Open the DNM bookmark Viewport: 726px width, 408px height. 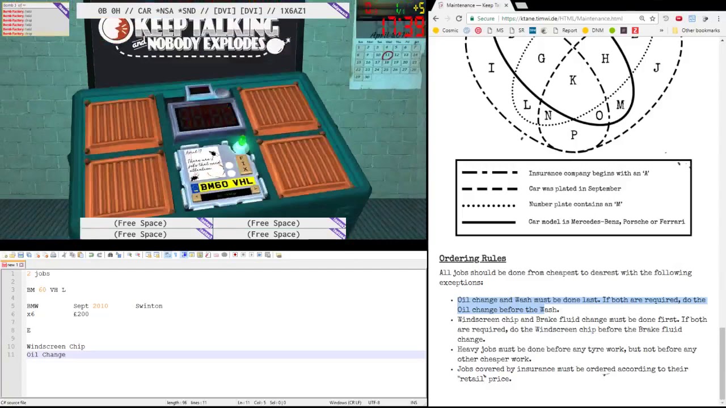pyautogui.click(x=593, y=30)
